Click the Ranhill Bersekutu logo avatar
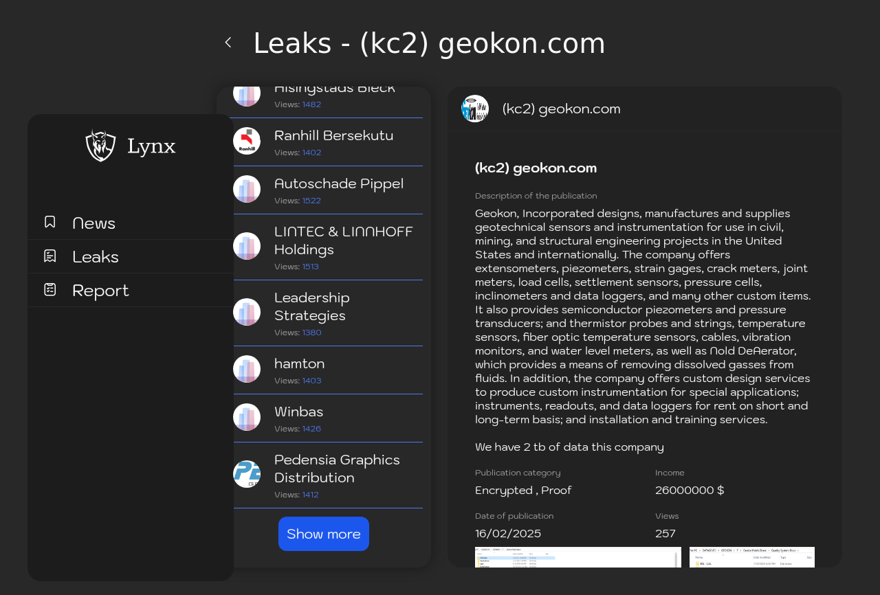 point(247,141)
